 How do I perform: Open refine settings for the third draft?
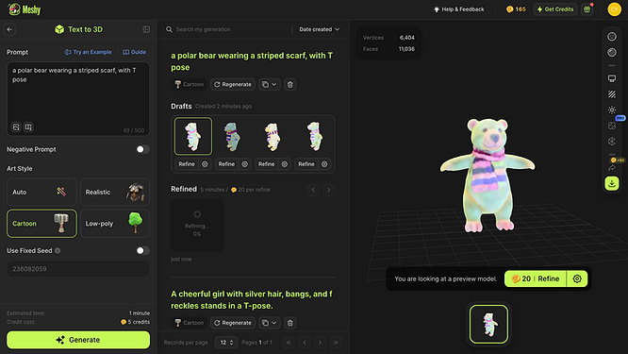[x=285, y=164]
